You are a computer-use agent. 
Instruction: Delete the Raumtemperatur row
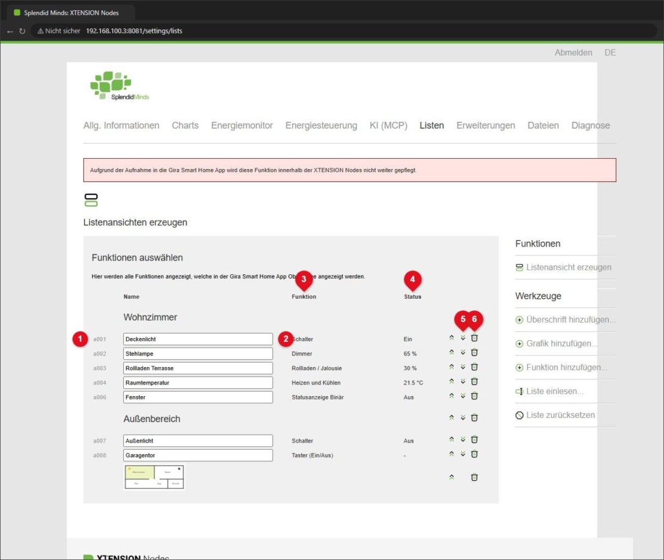(x=474, y=381)
